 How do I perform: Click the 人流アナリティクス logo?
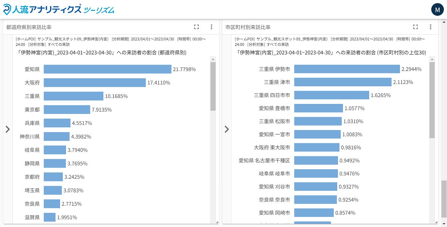click(x=59, y=9)
